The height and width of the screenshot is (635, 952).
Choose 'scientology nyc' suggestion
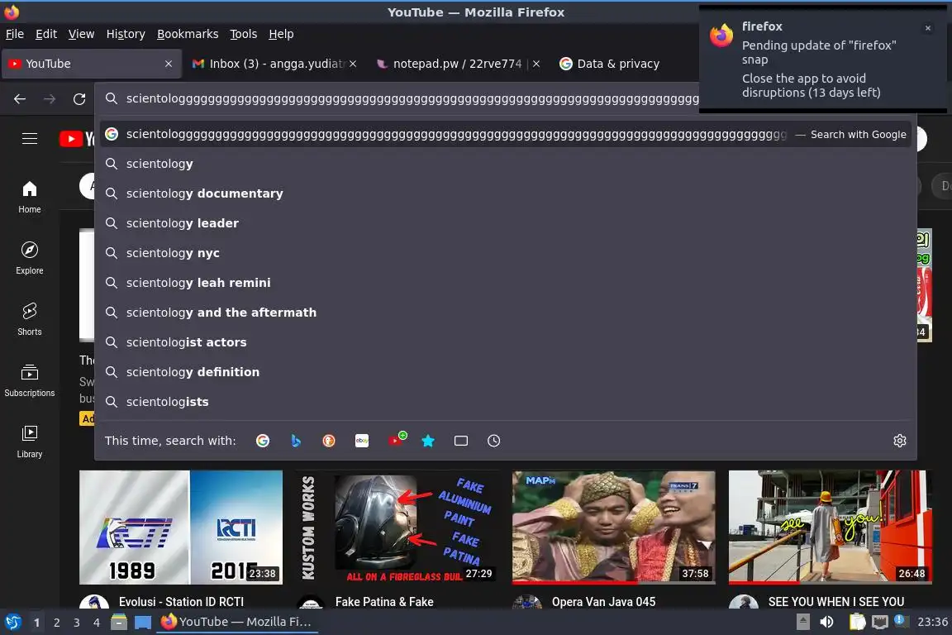click(x=507, y=253)
